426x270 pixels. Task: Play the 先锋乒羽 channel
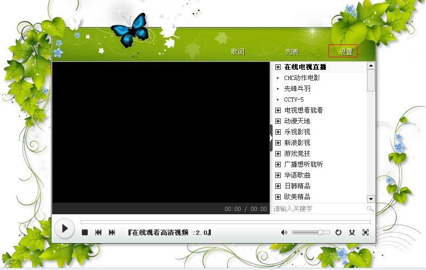pos(297,89)
